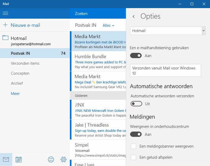Open the Simpel Voicemail email
210x166 pixels.
(98, 150)
